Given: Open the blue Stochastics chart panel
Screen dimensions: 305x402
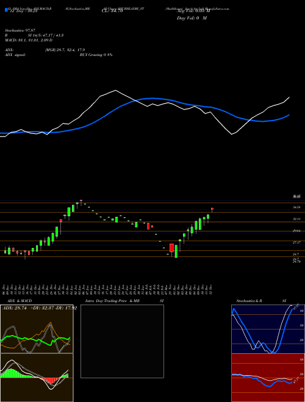Looking at the screenshot, I should point(268,329).
